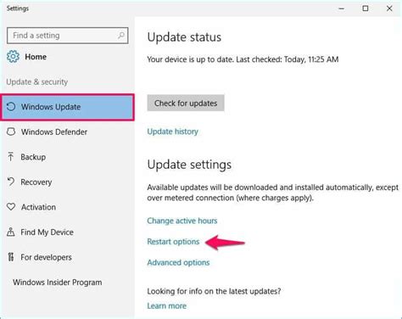Viewport: 402px width, 319px height.
Task: Click the For developers tools icon
Action: 11,257
